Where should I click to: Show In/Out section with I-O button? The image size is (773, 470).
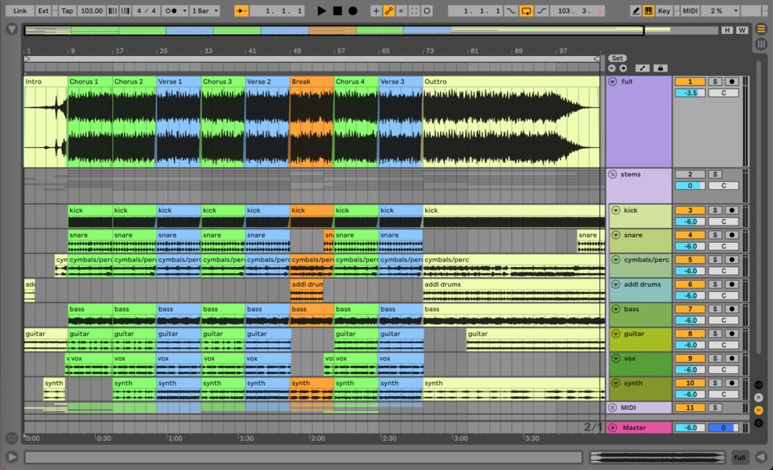click(x=759, y=385)
